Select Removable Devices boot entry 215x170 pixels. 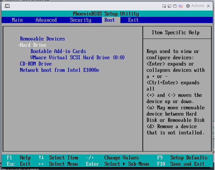(x=42, y=39)
